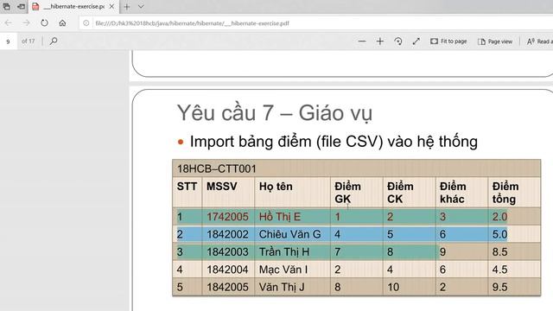This screenshot has height=311, width=553.
Task: Select student ID 1842002
Action: coord(227,234)
